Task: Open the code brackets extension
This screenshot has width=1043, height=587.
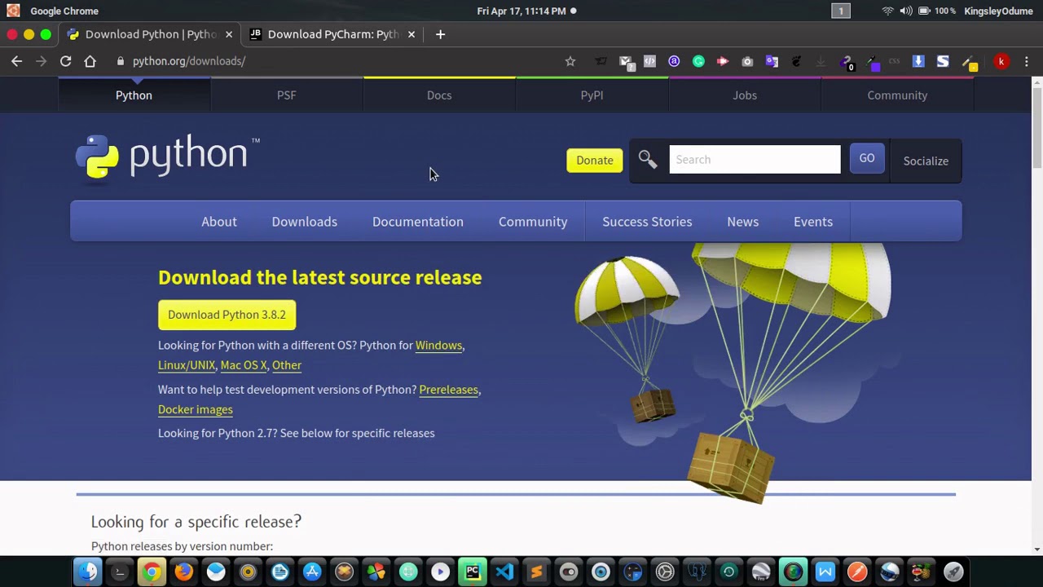Action: 649,61
